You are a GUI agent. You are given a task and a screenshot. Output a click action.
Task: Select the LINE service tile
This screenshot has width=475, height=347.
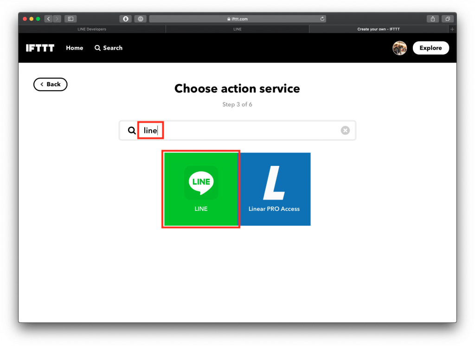(201, 189)
